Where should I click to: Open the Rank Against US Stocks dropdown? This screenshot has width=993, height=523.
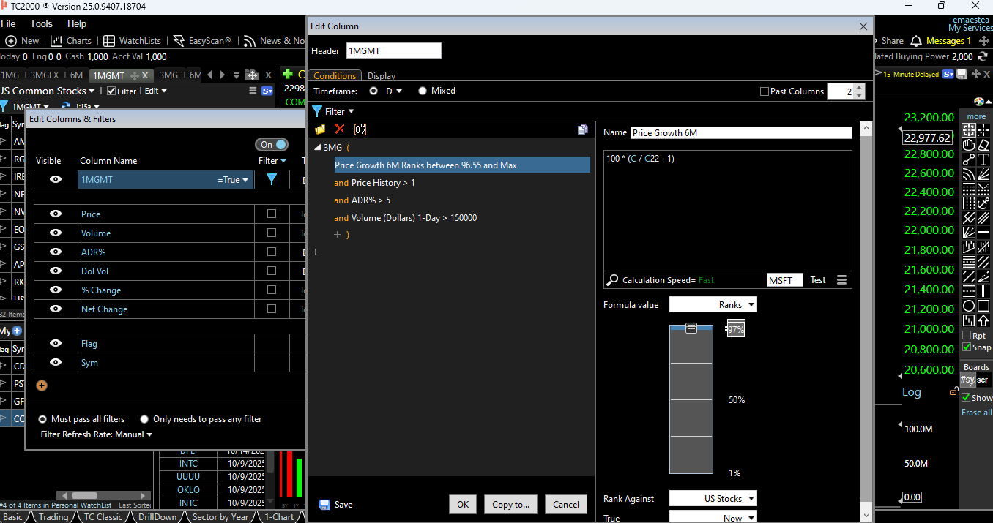point(713,498)
